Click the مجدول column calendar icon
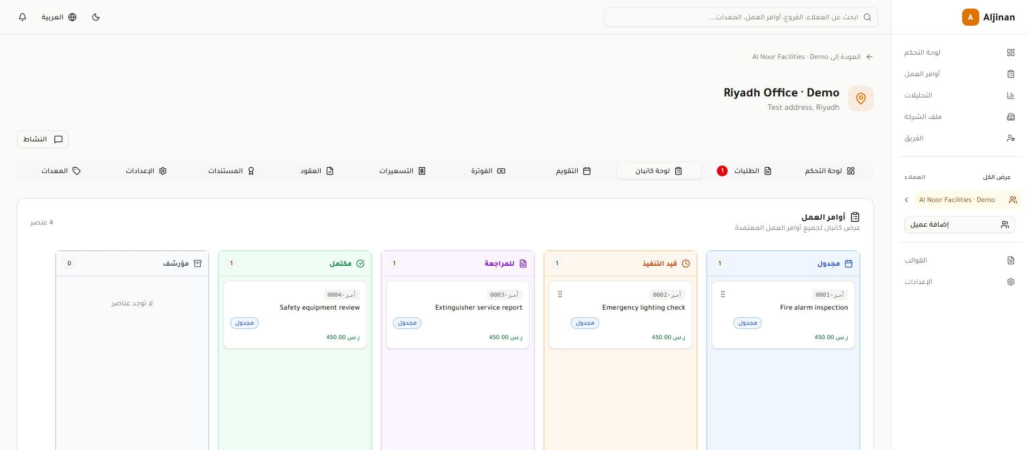This screenshot has height=450, width=1028. coord(849,264)
